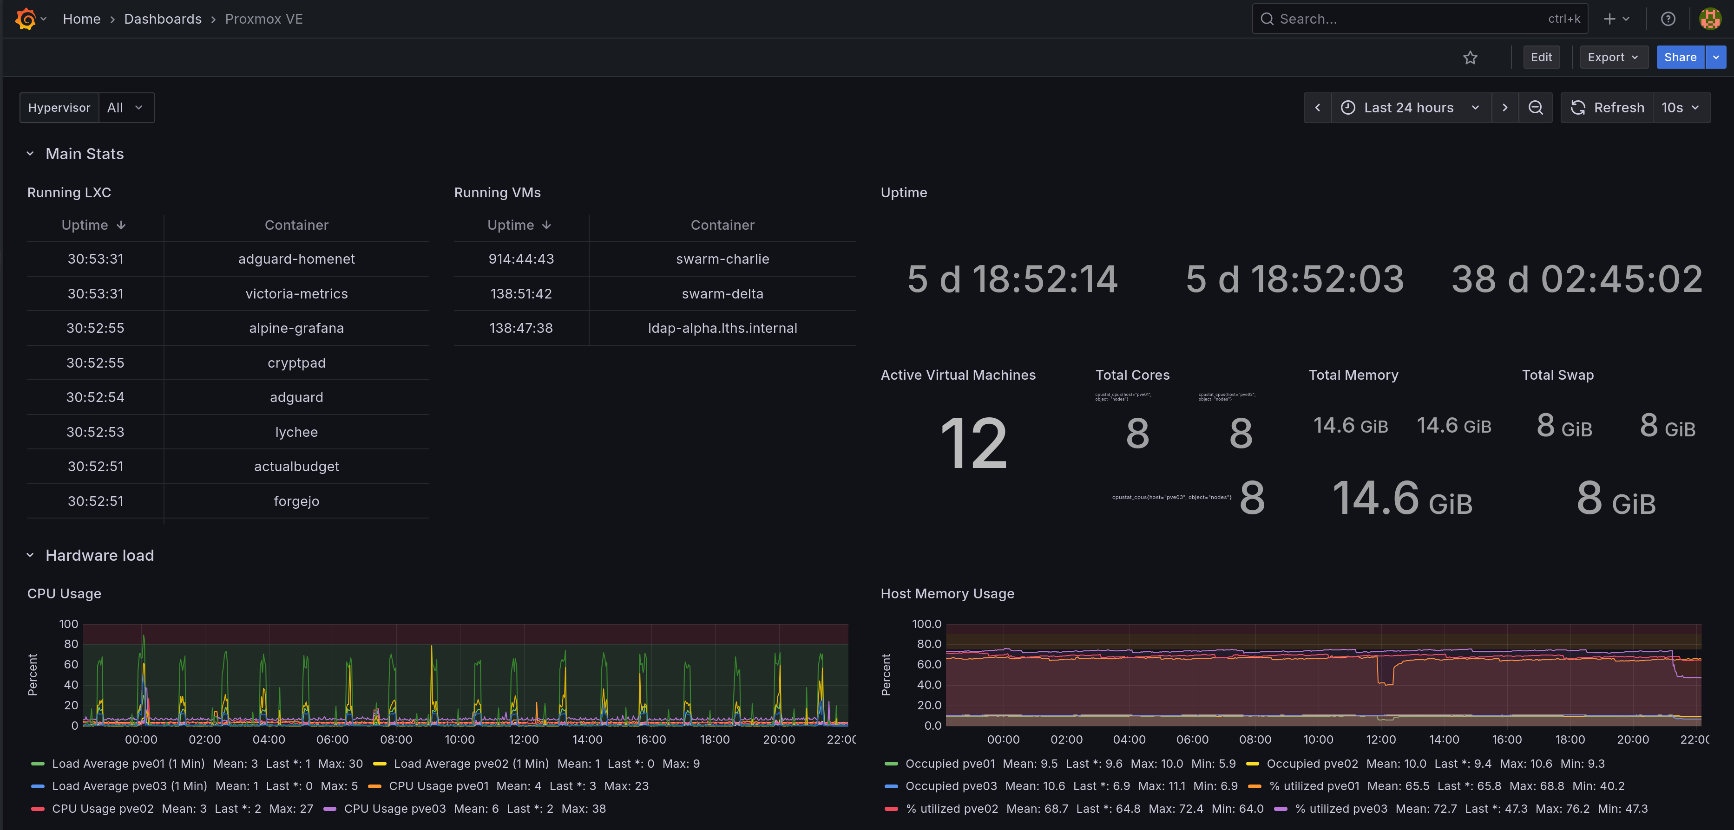Click the user avatar icon
Viewport: 1734px width, 830px height.
coord(1710,19)
